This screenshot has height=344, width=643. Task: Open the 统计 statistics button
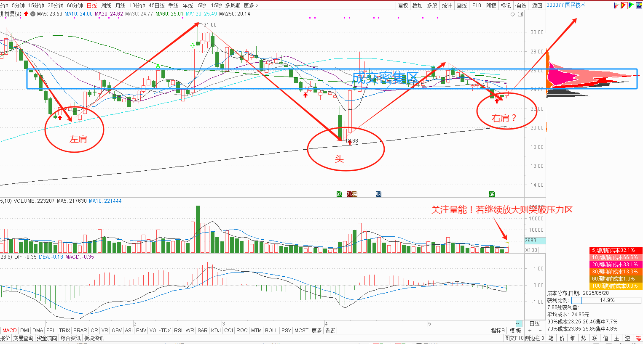(x=447, y=5)
